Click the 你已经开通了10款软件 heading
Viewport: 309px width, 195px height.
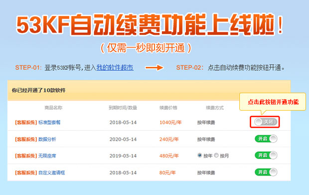[39, 90]
